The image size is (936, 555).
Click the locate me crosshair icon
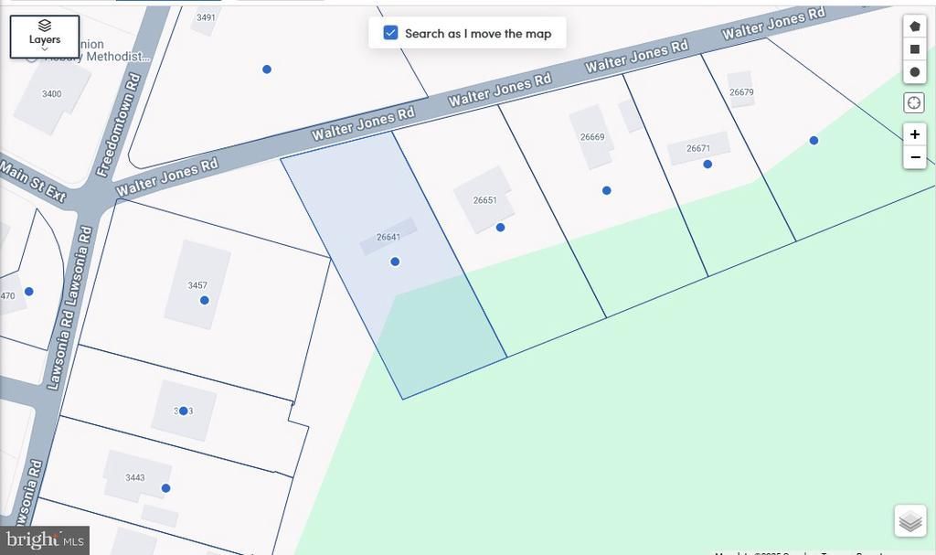click(x=914, y=103)
